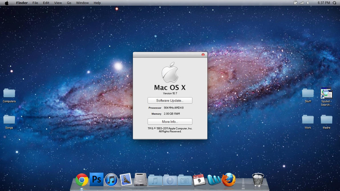The height and width of the screenshot is (191, 340).
Task: Open Google Chrome from the dock
Action: (82, 180)
